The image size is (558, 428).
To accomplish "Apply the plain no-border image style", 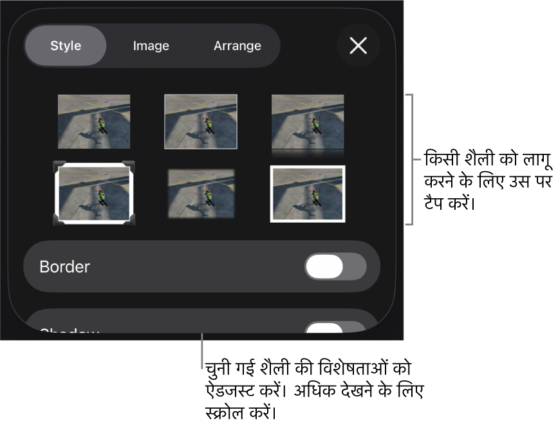I will click(94, 122).
